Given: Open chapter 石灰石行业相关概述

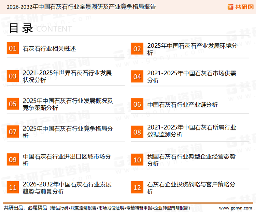Looking at the screenshot, I should tap(49, 49).
